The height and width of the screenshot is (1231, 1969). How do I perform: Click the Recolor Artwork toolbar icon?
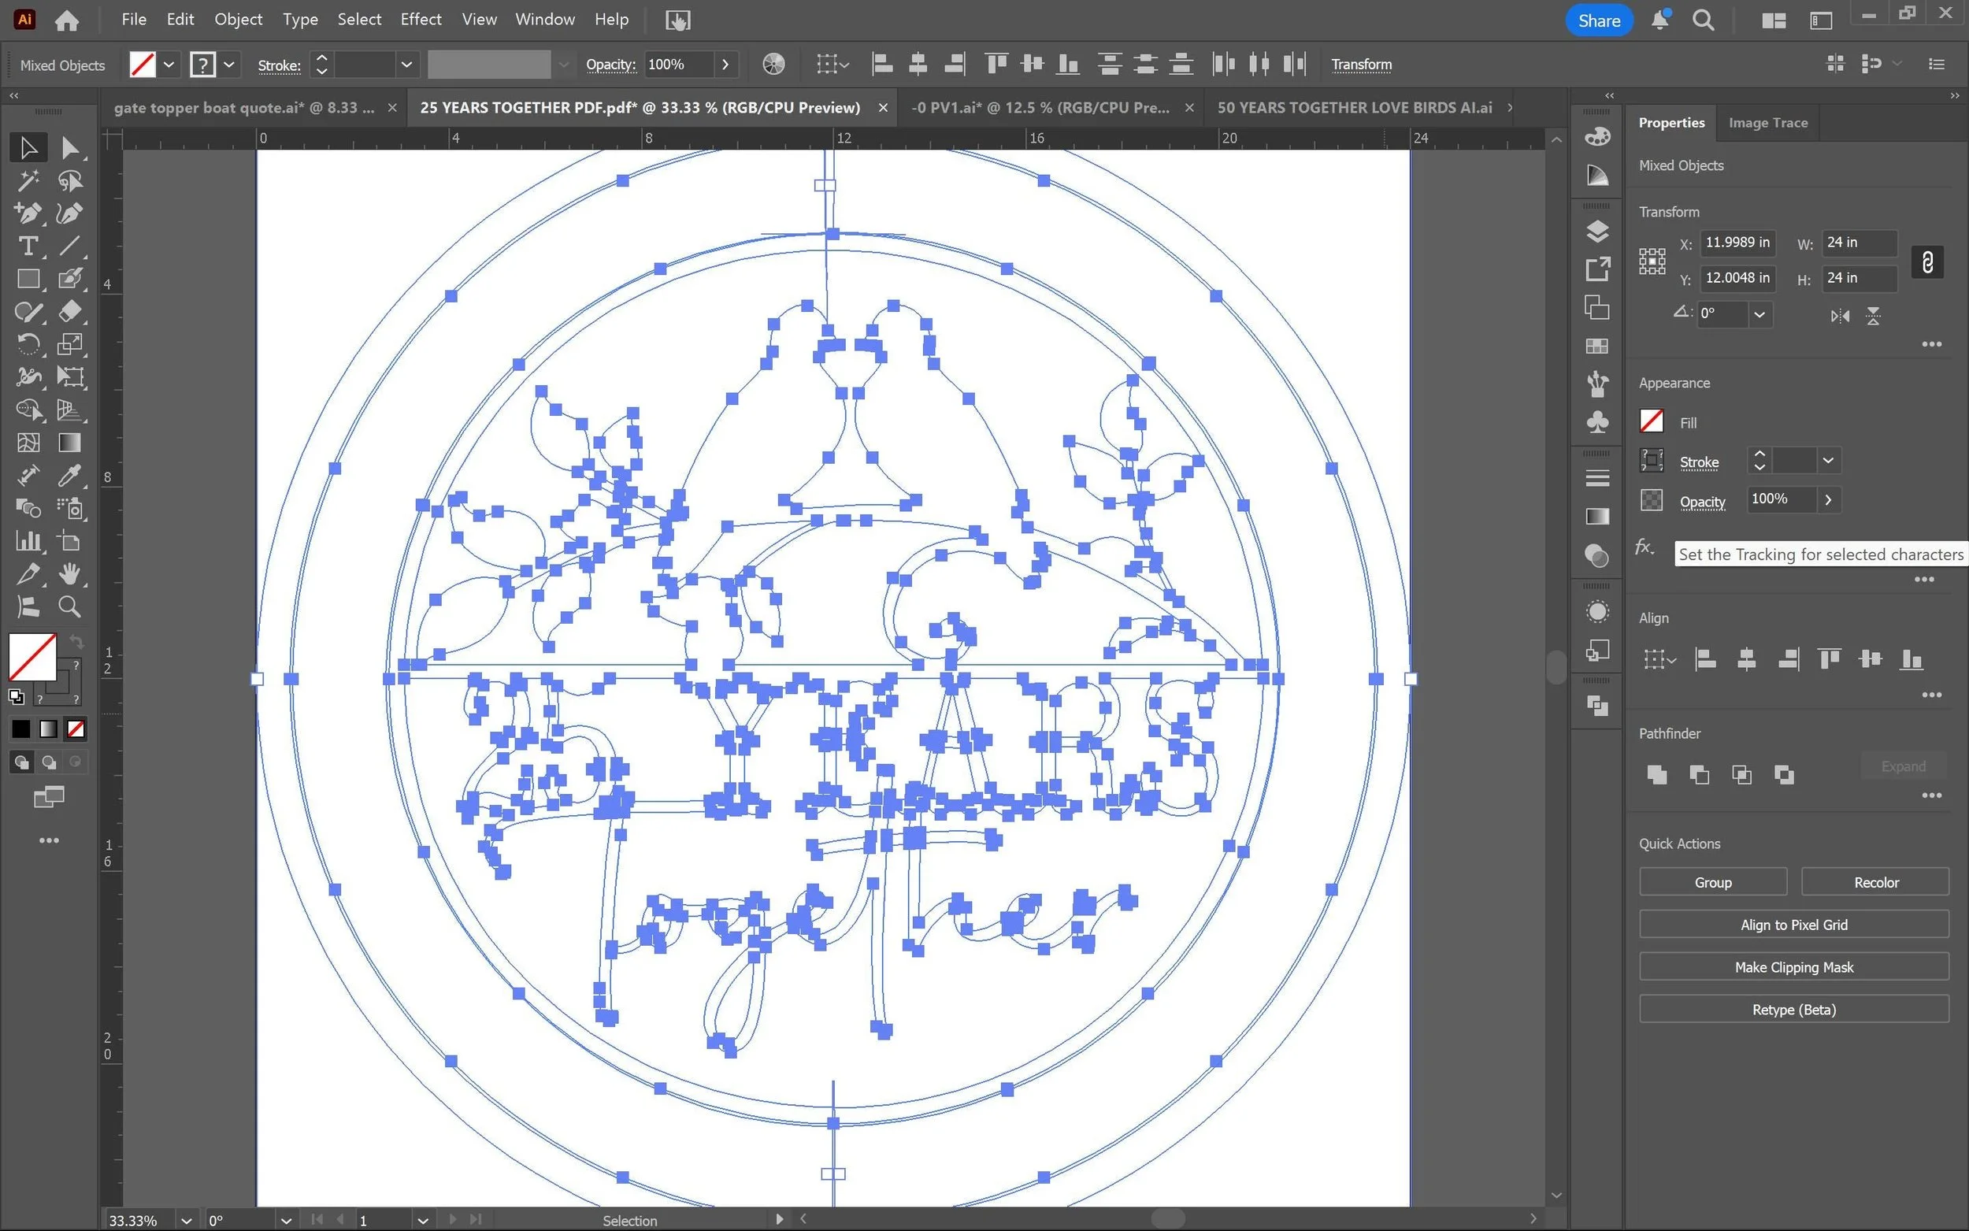773,65
